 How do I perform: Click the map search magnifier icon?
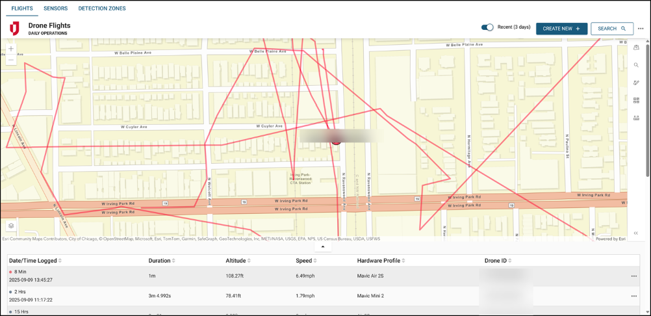click(x=636, y=65)
